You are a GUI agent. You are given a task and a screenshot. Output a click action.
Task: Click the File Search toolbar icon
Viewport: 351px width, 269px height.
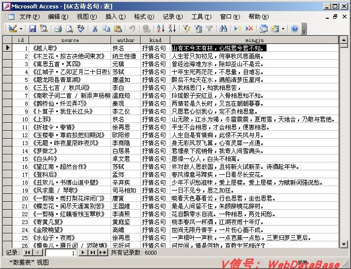[43, 29]
